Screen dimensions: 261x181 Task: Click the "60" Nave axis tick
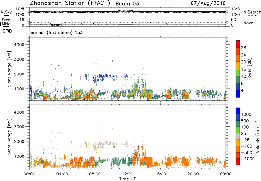[233, 20]
